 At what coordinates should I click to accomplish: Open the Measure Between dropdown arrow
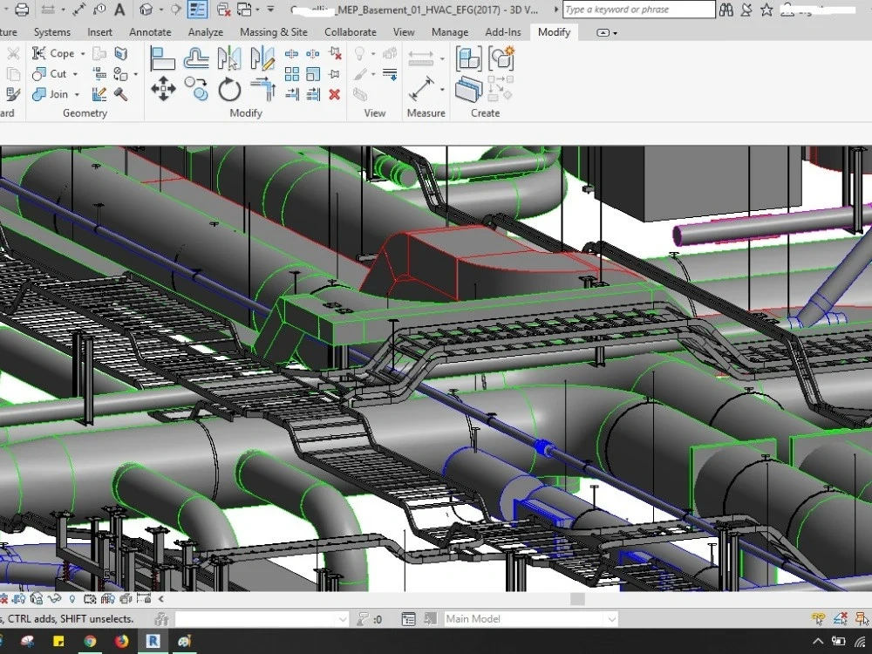pyautogui.click(x=442, y=89)
